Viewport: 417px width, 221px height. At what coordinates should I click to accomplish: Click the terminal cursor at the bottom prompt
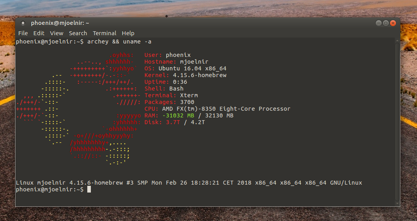point(89,189)
